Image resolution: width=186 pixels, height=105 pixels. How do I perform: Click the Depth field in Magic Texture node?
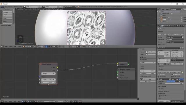[48, 73]
